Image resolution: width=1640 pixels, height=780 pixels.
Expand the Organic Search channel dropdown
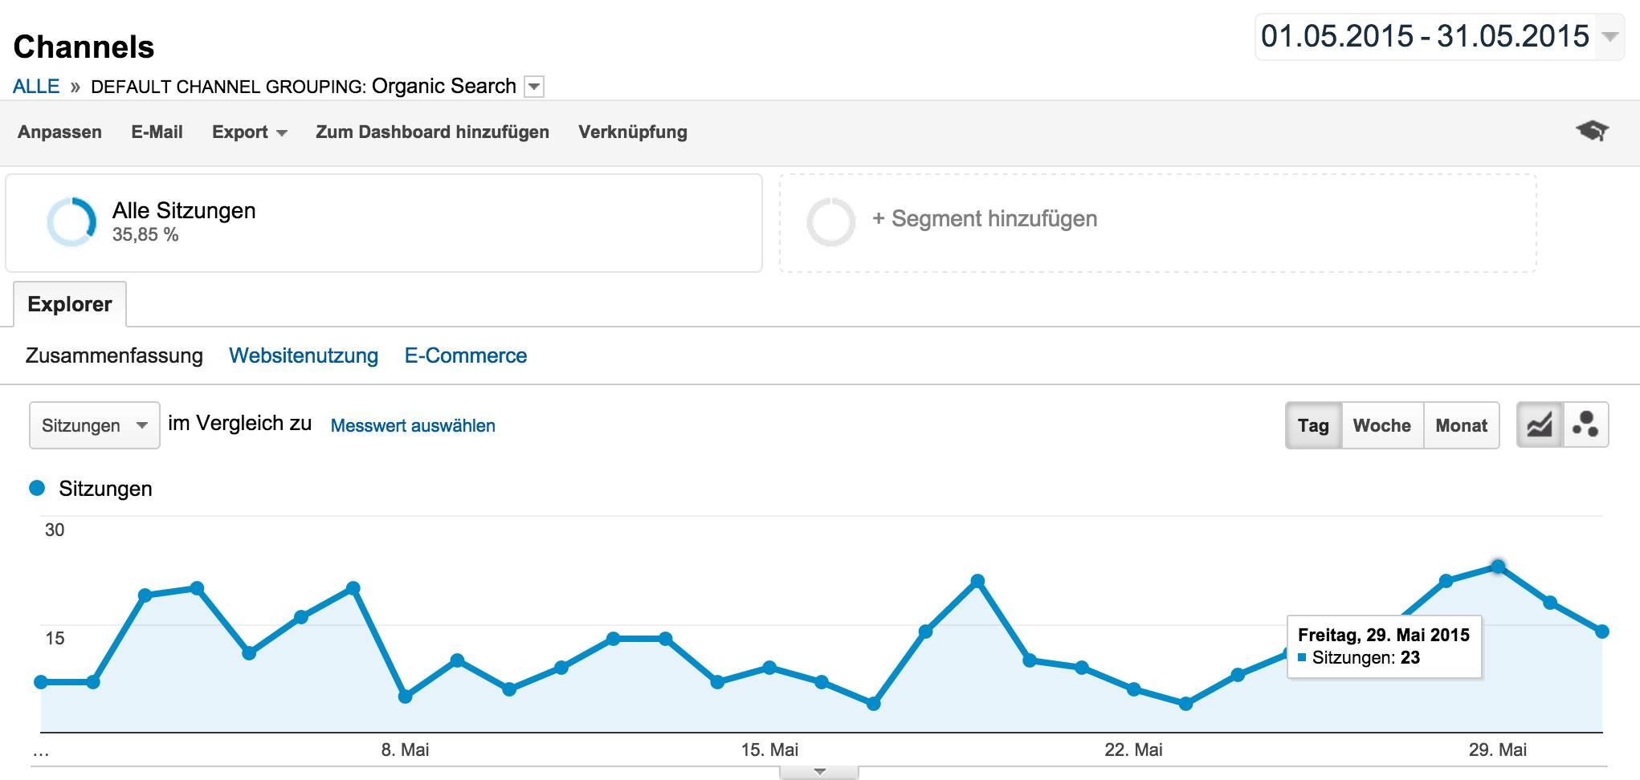point(534,87)
